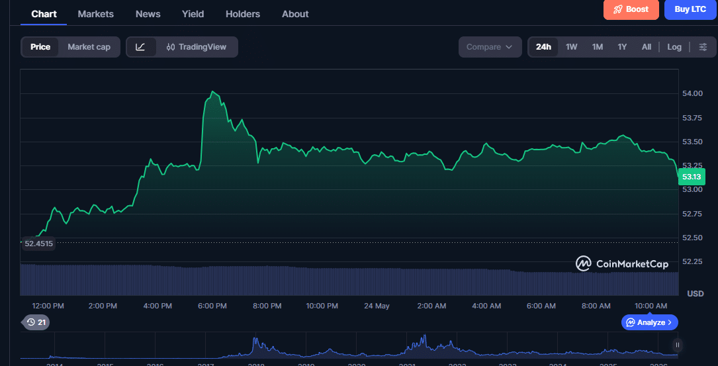The height and width of the screenshot is (366, 718).
Task: Set chart range to 1M
Action: tap(597, 47)
